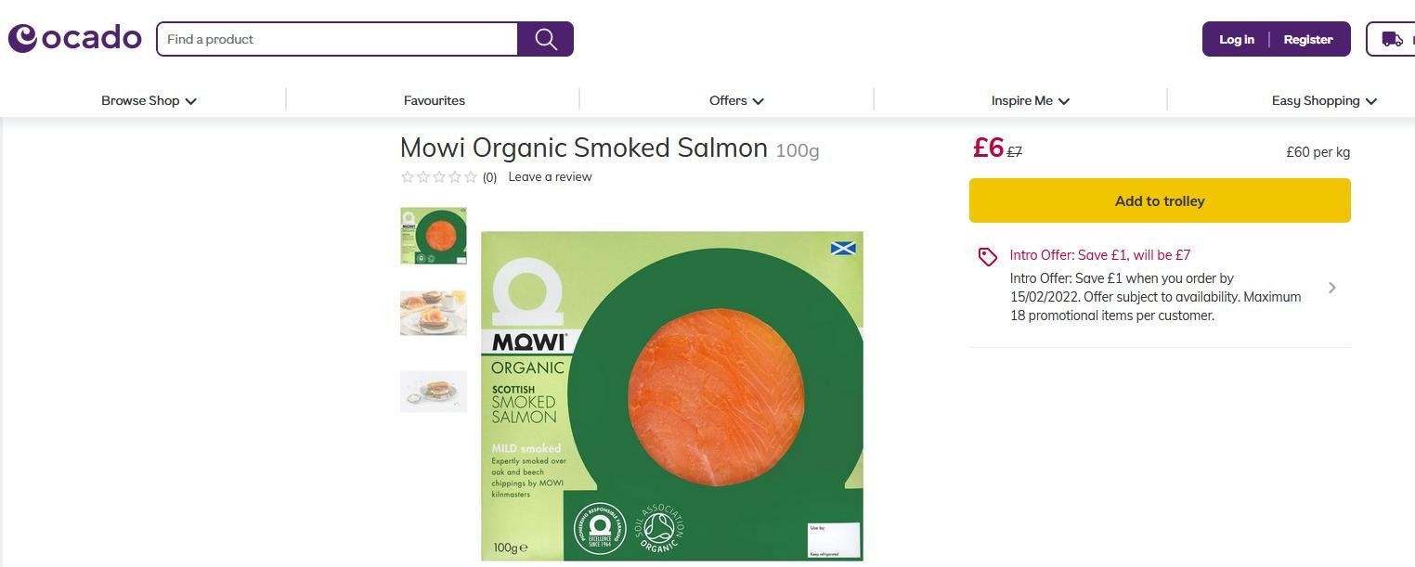1415x567 pixels.
Task: Open intro offer details chevron
Action: (x=1332, y=288)
